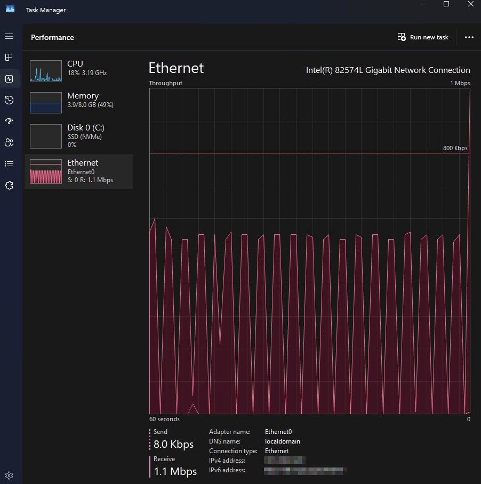The height and width of the screenshot is (484, 481).
Task: Click the Task Manager title bar icon
Action: 10,8
